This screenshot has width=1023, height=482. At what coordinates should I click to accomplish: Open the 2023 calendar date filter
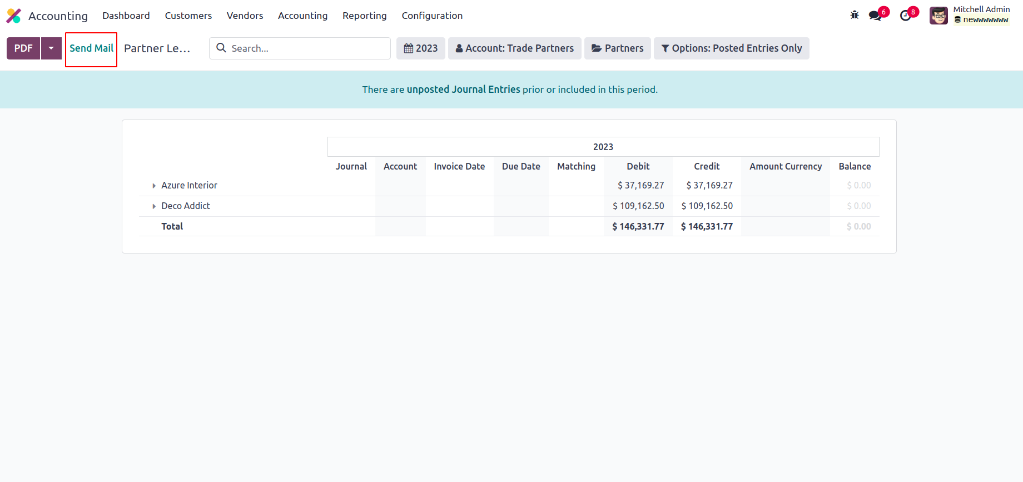point(421,48)
